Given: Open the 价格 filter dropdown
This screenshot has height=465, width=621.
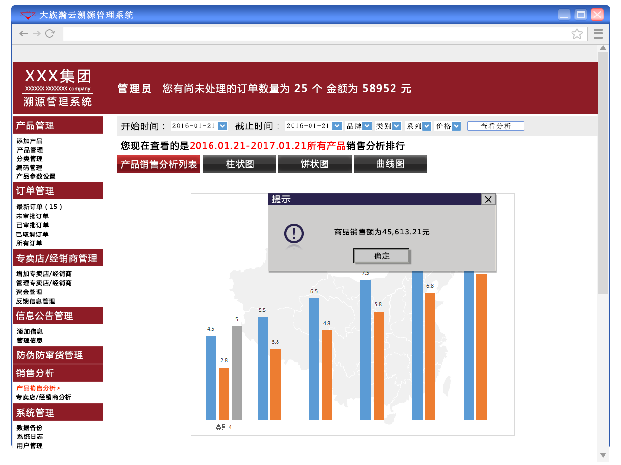Looking at the screenshot, I should click(456, 126).
